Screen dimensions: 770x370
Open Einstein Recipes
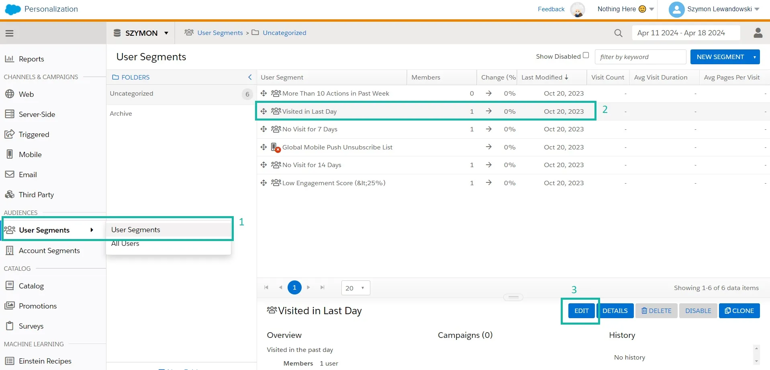point(45,361)
